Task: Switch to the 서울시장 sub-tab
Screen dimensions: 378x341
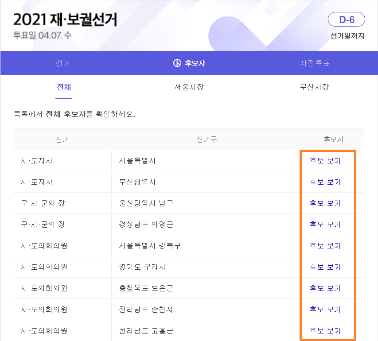Action: 189,87
